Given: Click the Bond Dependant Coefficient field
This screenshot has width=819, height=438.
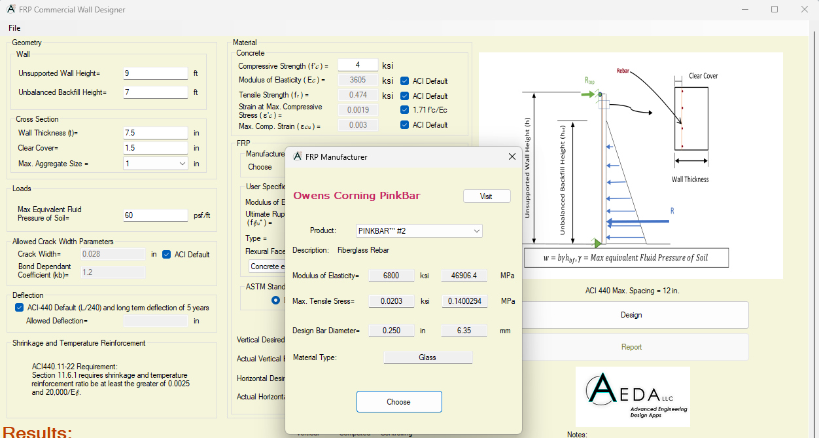Looking at the screenshot, I should [x=113, y=272].
